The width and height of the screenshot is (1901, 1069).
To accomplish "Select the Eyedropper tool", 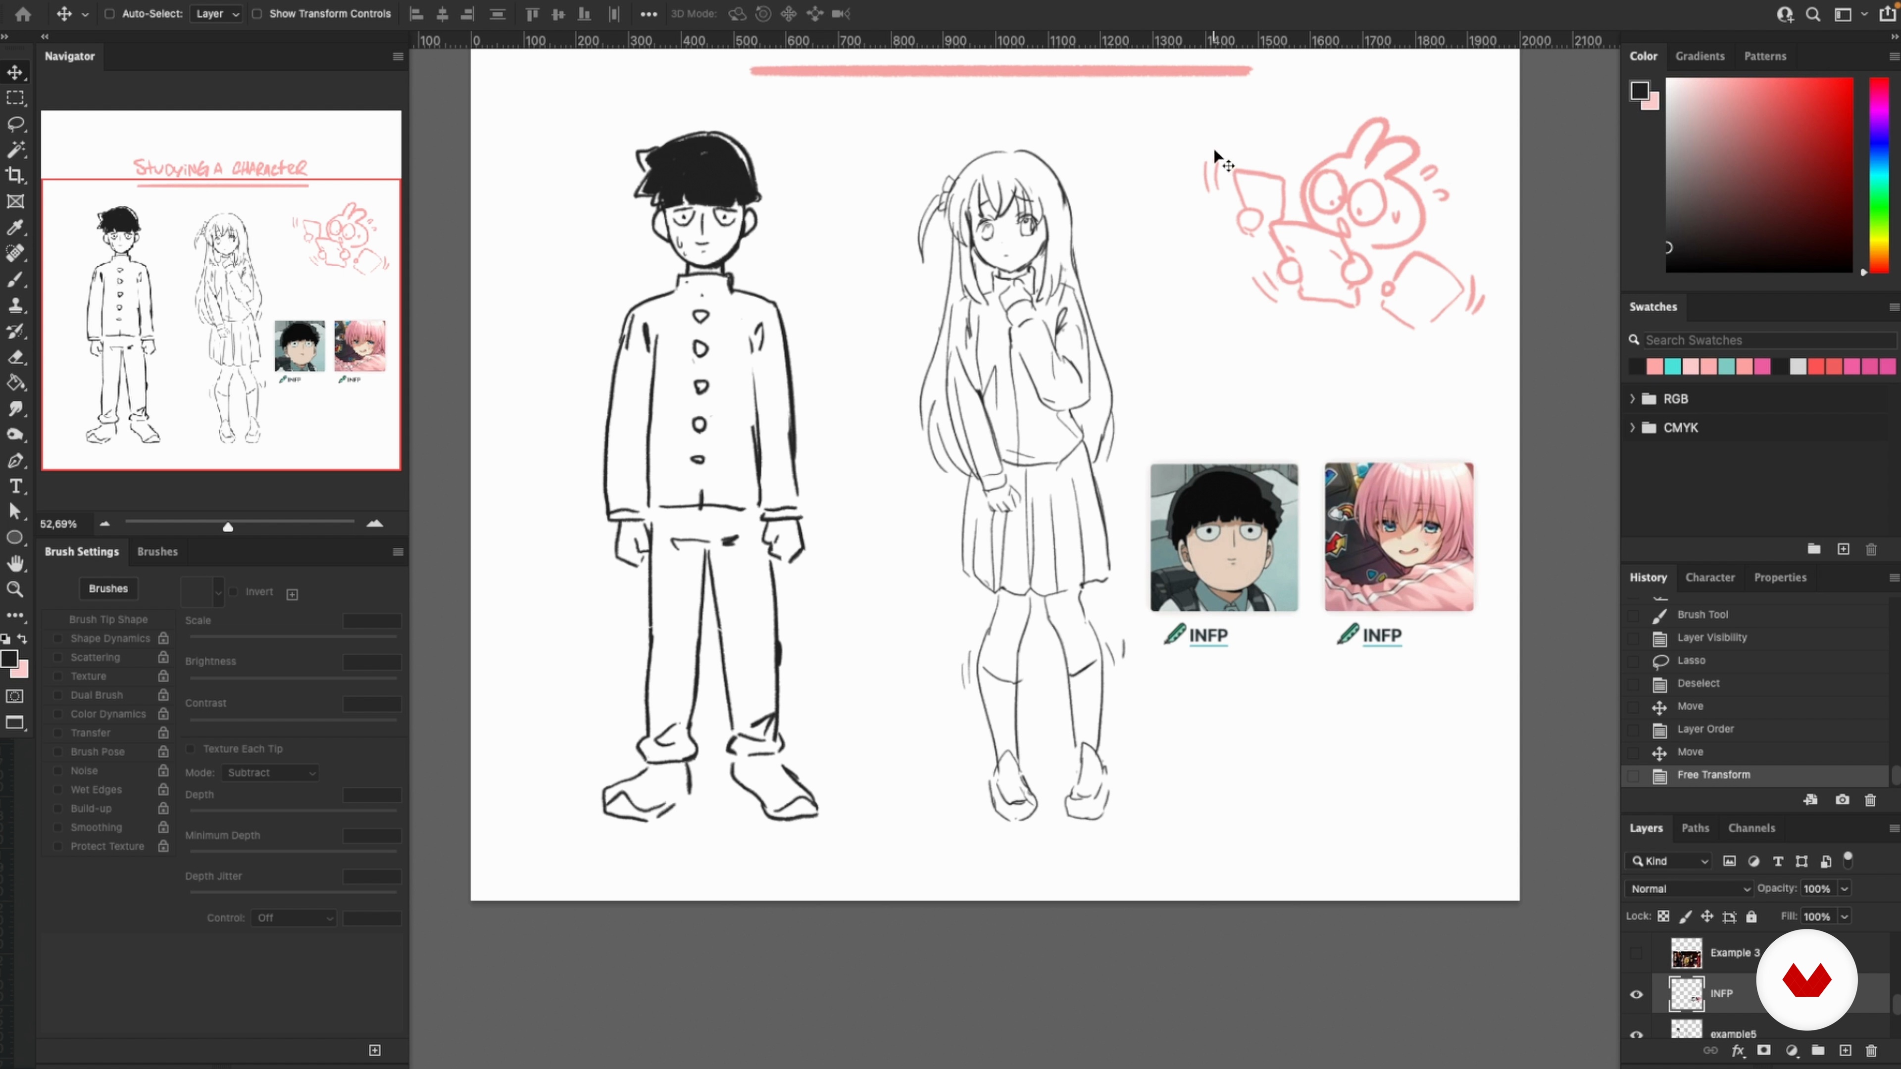I will (x=15, y=228).
